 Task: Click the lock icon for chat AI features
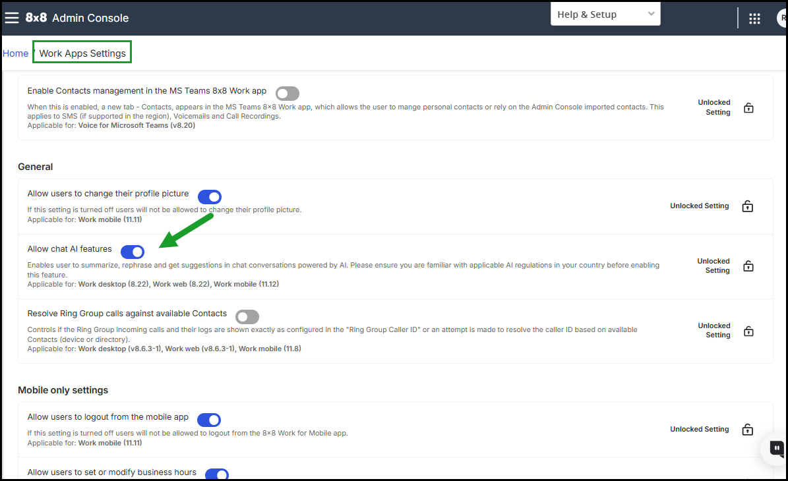pos(748,266)
